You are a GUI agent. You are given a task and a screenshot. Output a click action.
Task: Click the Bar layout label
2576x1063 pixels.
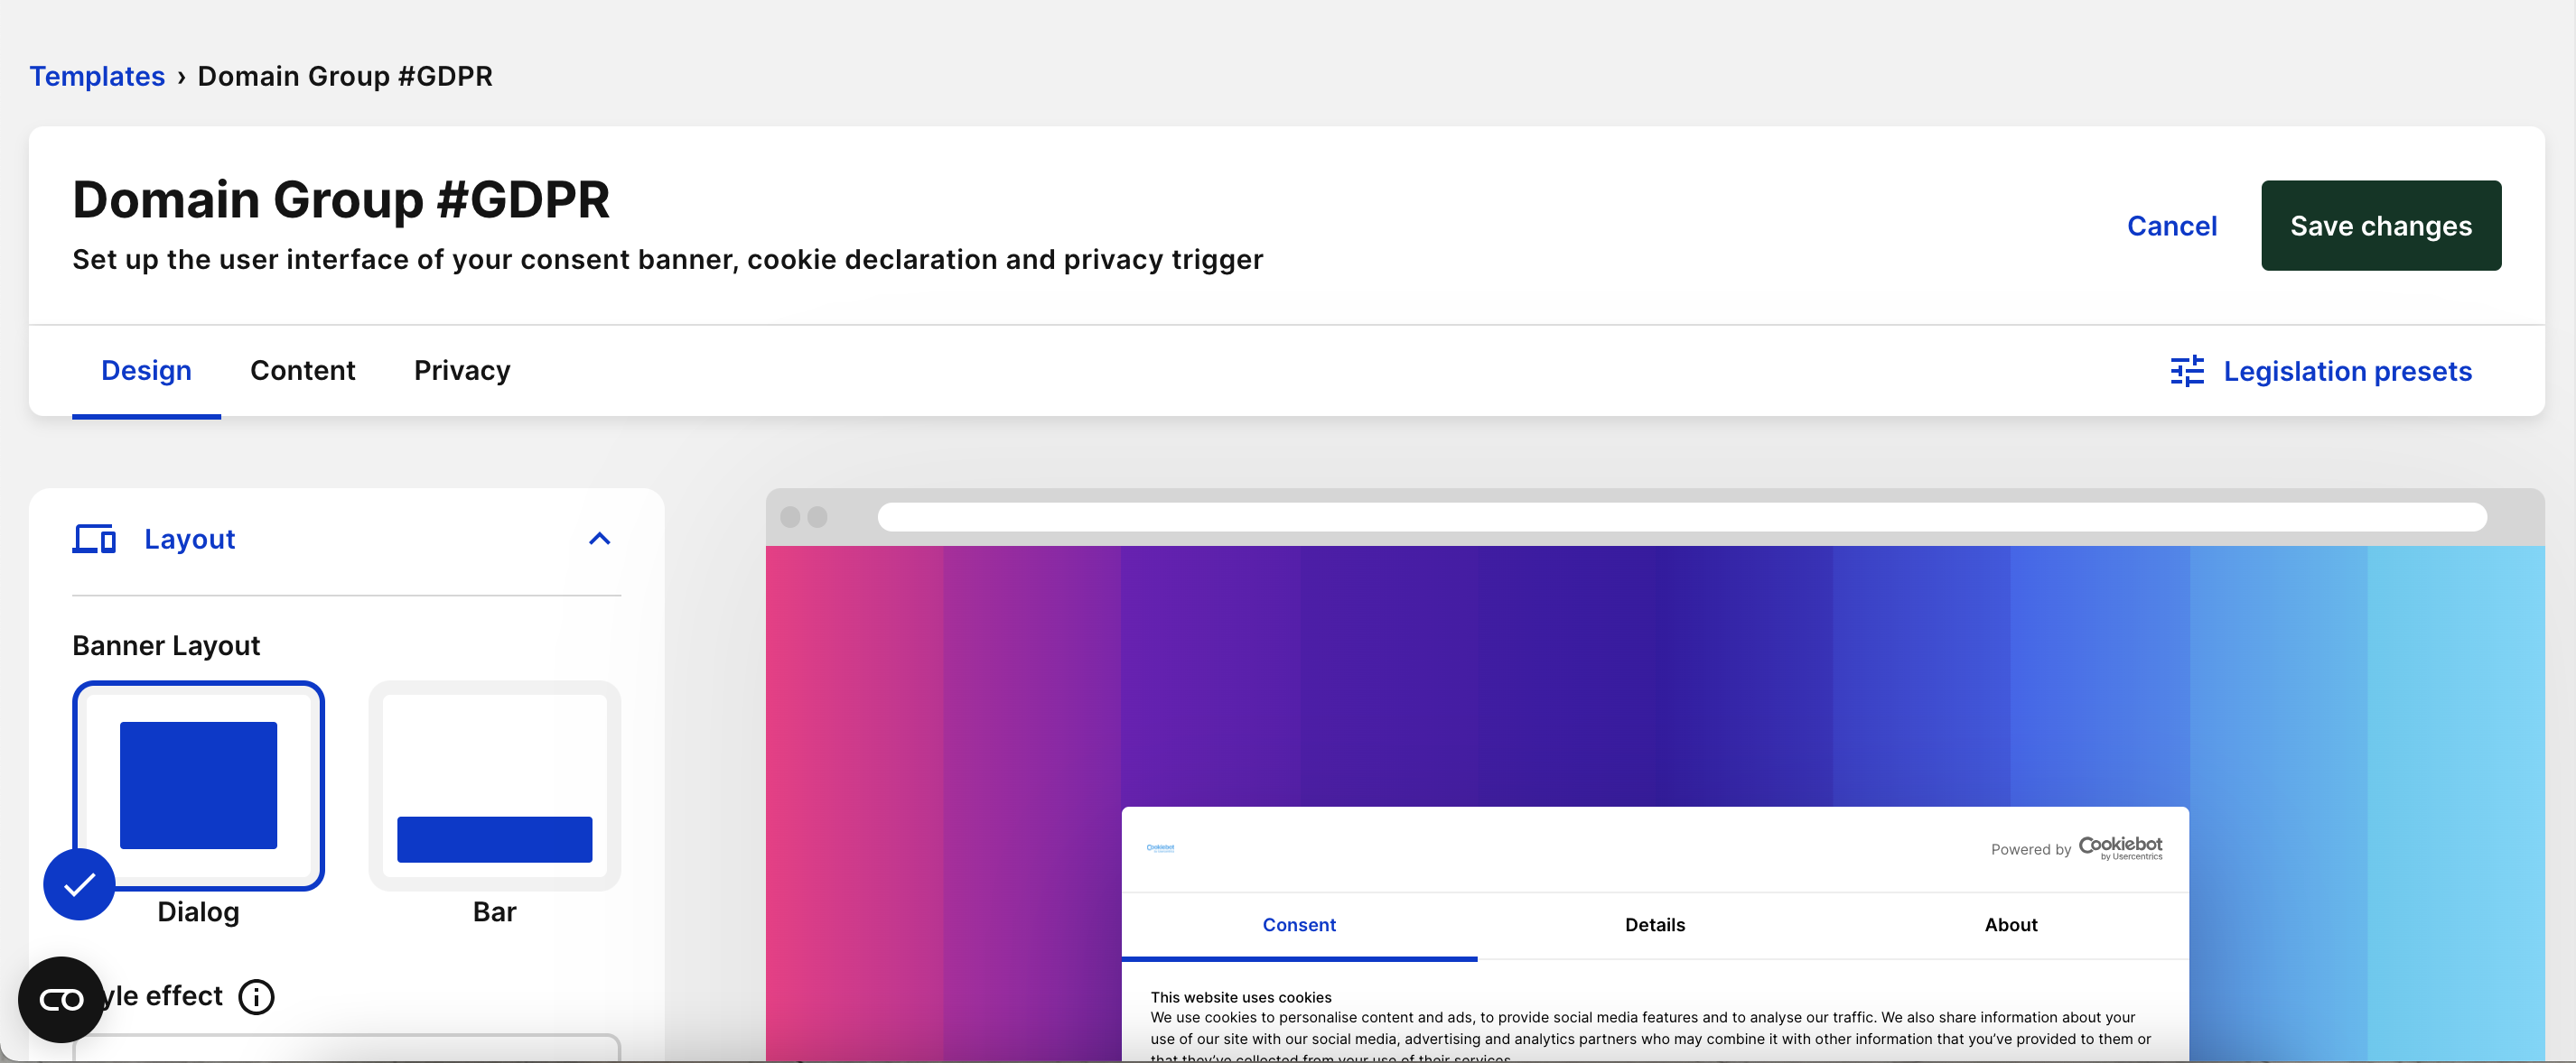click(x=494, y=911)
